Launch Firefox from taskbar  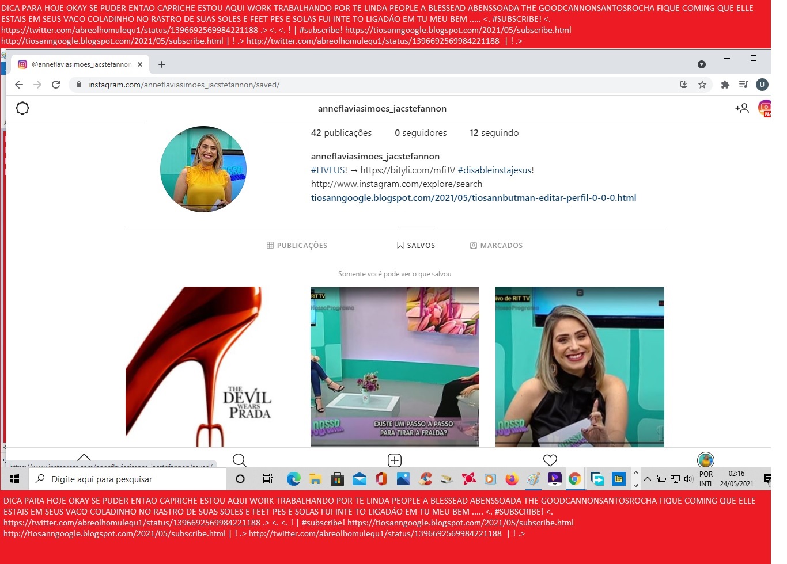tap(512, 479)
